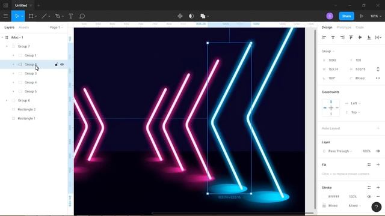Collapse the Group 7 layer
385x216 pixels.
7,46
